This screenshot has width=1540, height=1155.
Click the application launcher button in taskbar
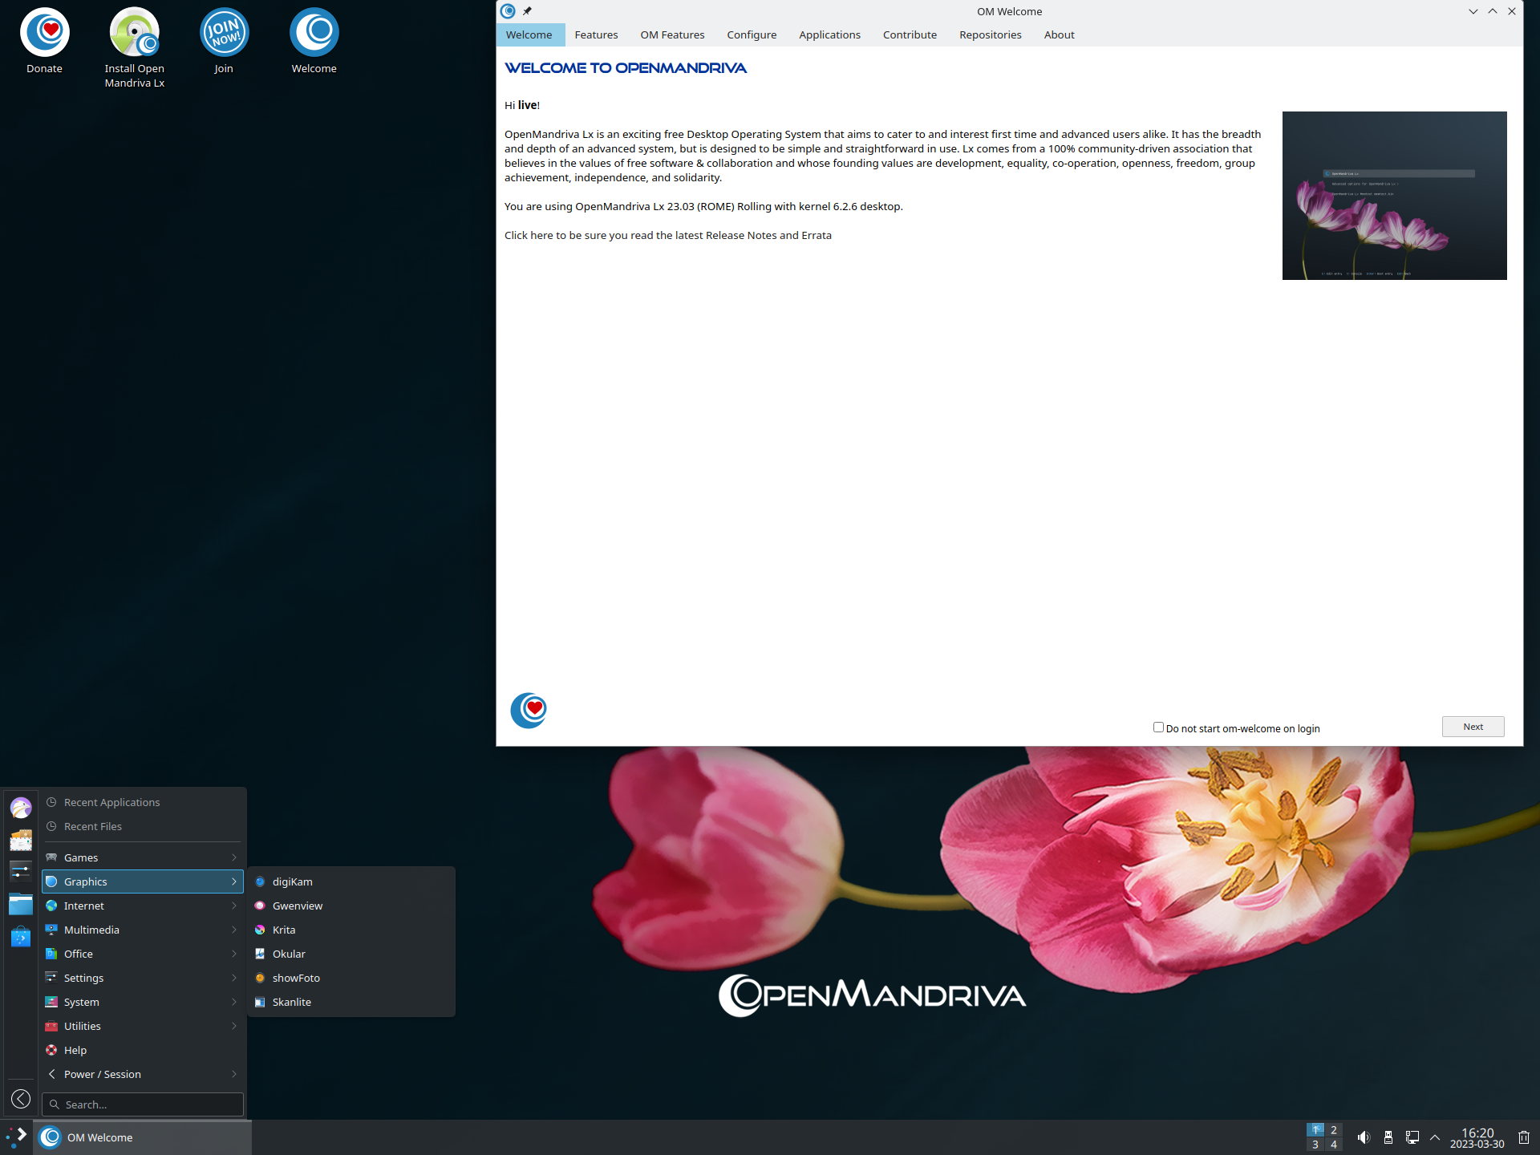point(17,1137)
